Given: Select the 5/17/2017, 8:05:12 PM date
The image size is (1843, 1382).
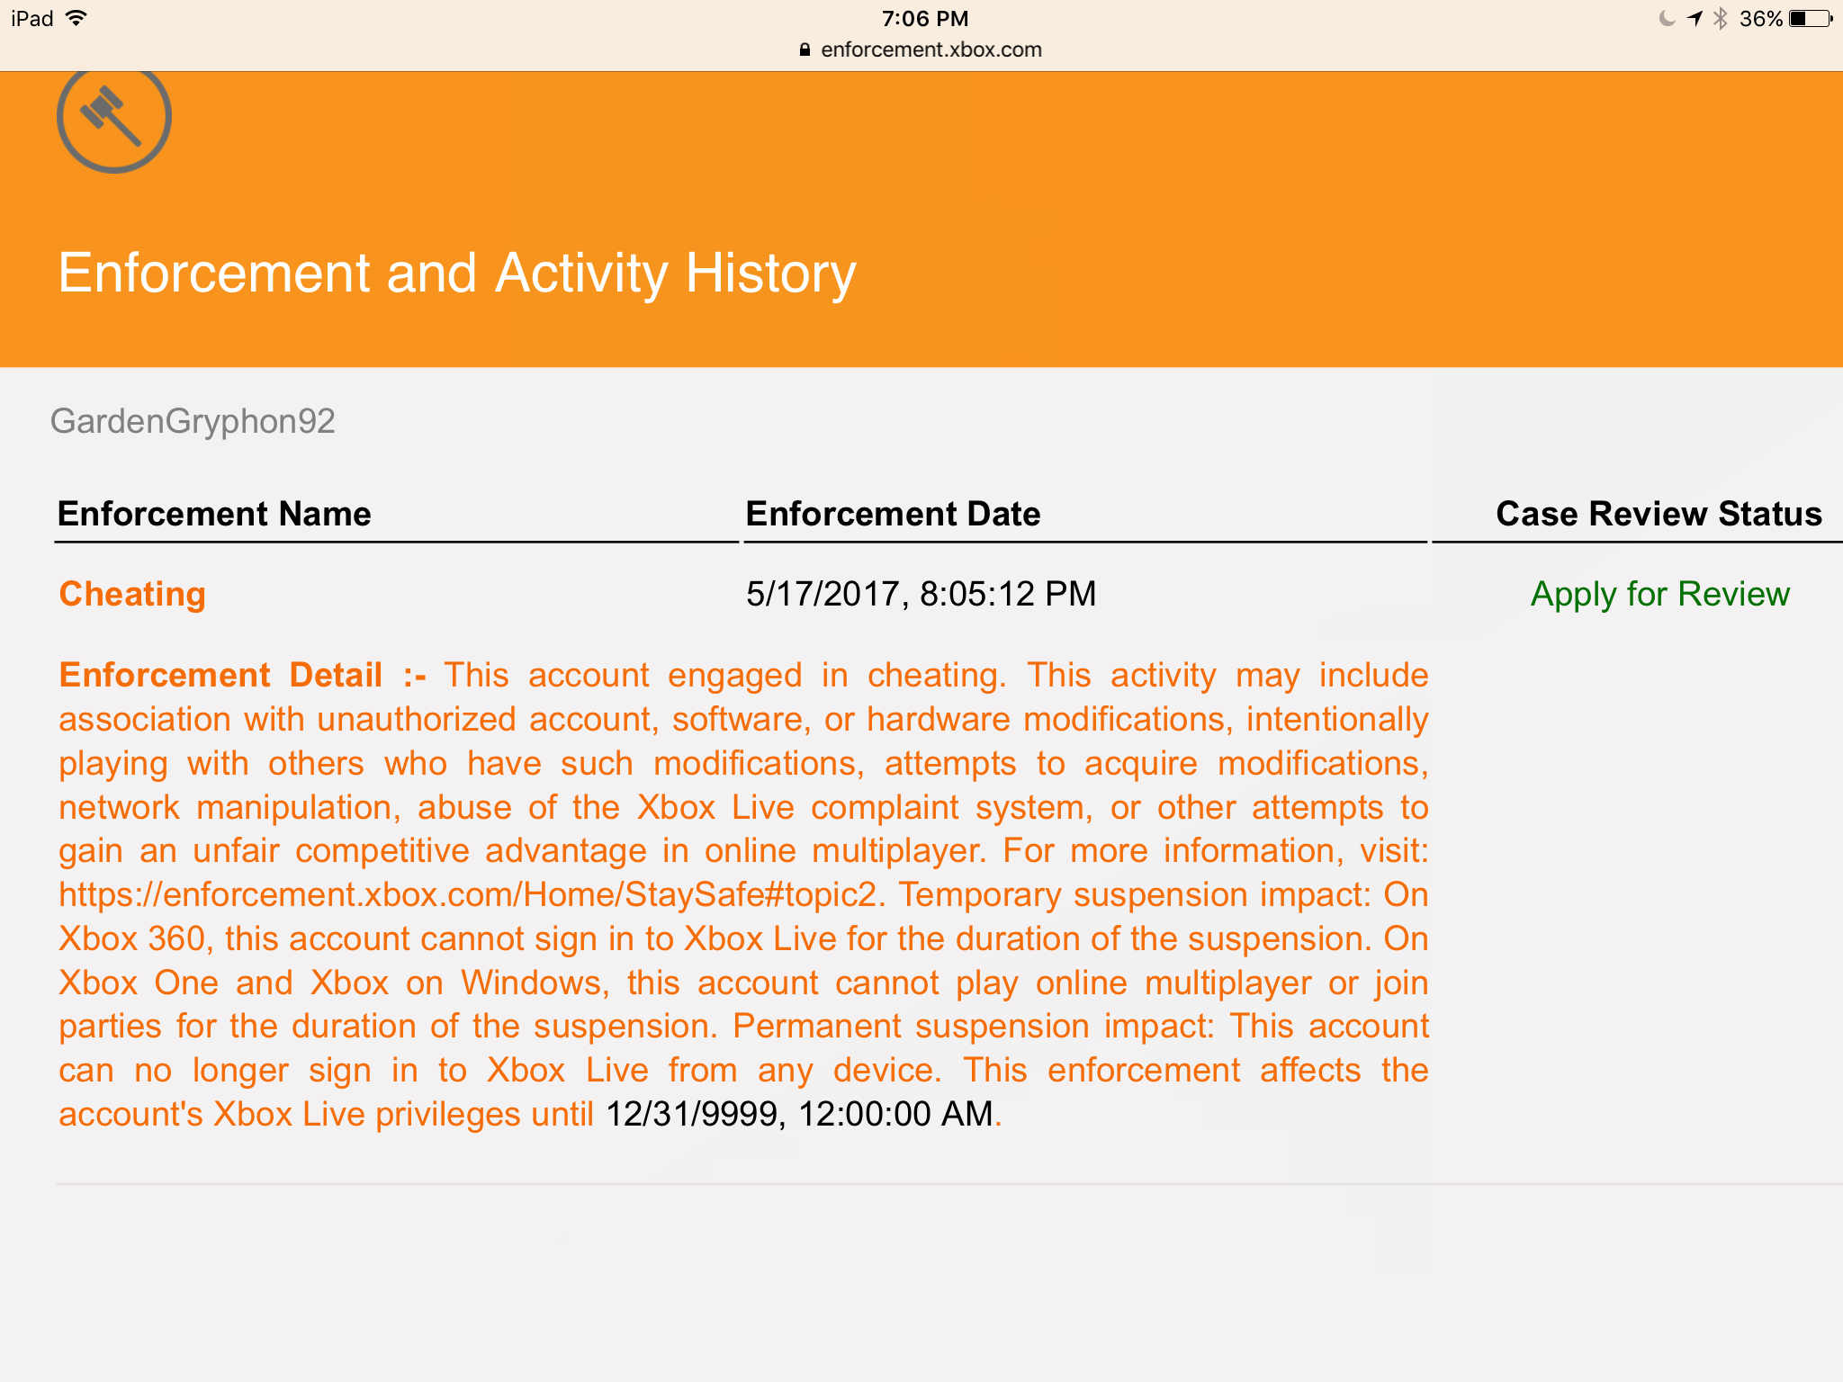Looking at the screenshot, I should click(921, 594).
